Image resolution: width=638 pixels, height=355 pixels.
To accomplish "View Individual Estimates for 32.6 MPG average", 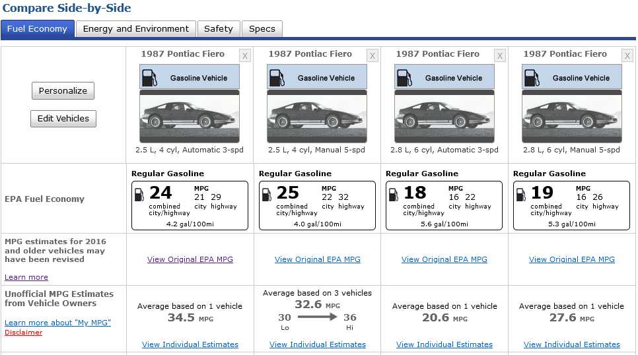I will pyautogui.click(x=318, y=344).
